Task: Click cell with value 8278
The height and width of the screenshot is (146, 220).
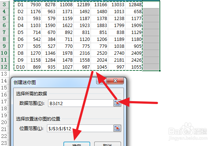Action: (49, 5)
